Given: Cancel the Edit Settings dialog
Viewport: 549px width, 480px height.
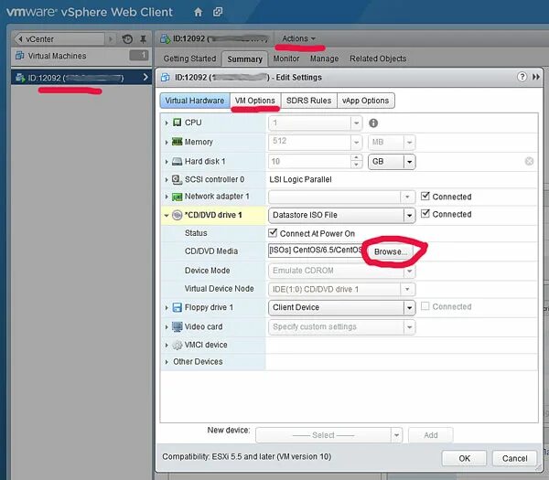Looking at the screenshot, I should coord(514,458).
